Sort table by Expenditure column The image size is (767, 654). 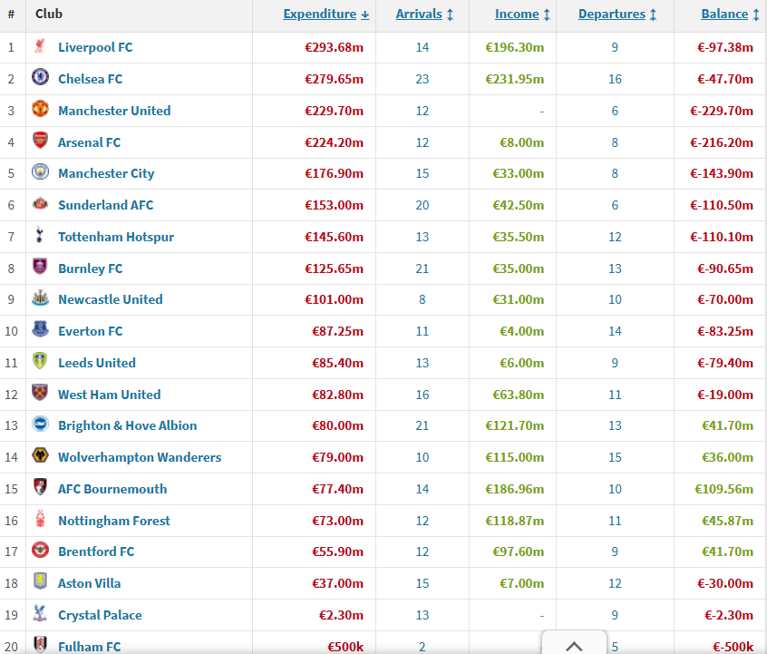pos(326,15)
